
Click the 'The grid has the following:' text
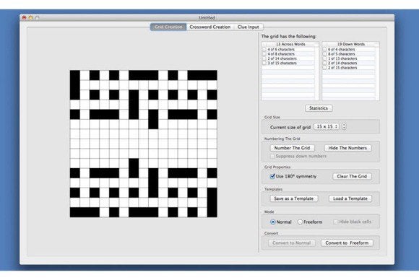[288, 36]
